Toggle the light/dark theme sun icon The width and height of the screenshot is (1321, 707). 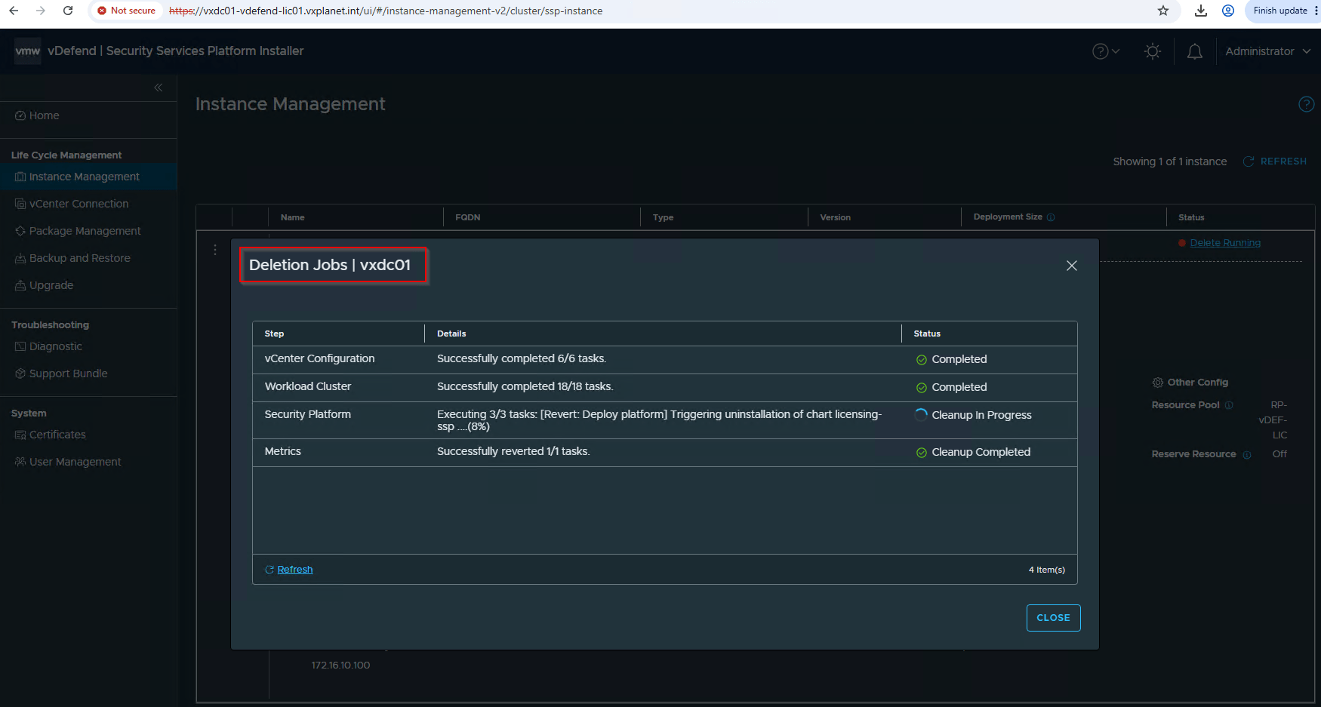(1153, 51)
